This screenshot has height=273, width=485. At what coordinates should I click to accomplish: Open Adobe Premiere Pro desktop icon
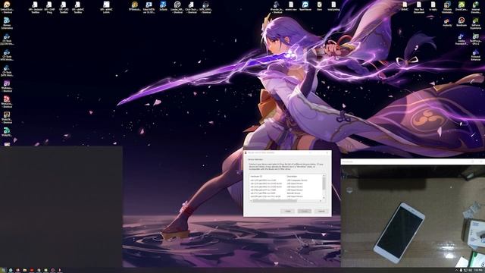pos(462,39)
